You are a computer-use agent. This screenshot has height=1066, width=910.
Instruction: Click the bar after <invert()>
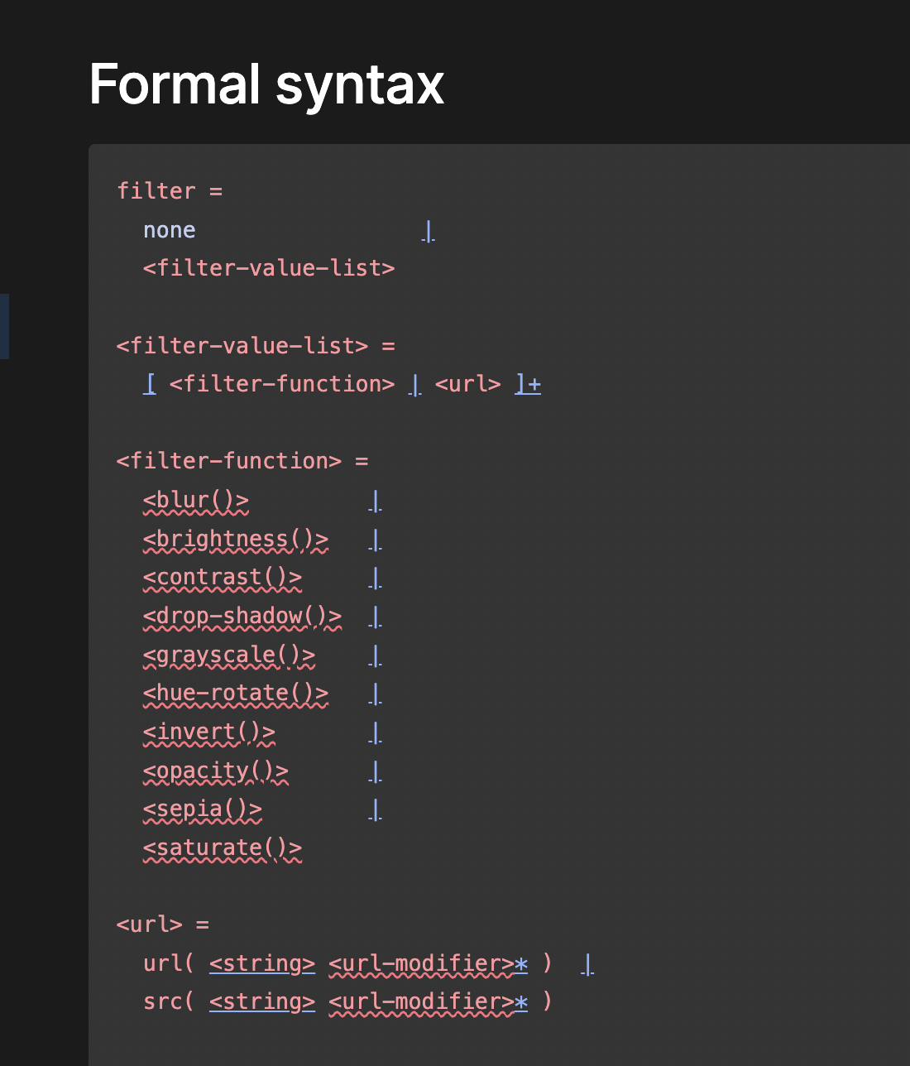pos(375,732)
